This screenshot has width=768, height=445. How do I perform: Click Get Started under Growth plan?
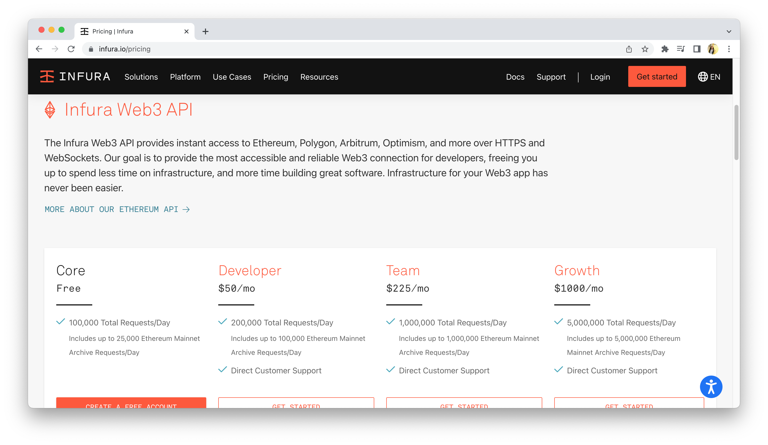[629, 403]
